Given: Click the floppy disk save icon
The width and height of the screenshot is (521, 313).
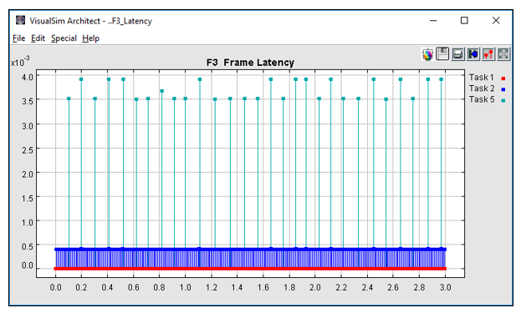Looking at the screenshot, I should coord(442,54).
